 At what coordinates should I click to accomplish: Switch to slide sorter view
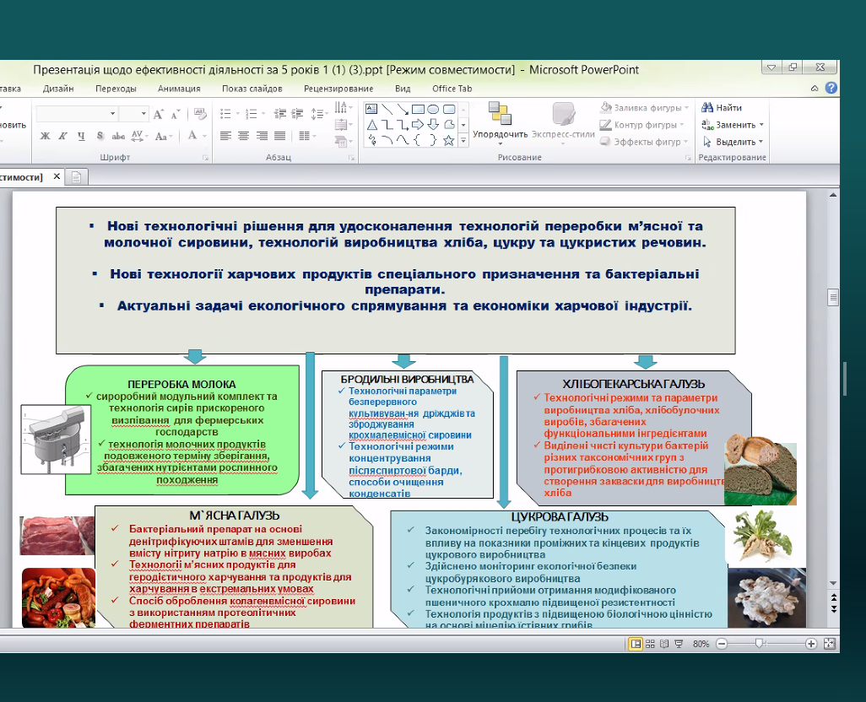[x=650, y=644]
